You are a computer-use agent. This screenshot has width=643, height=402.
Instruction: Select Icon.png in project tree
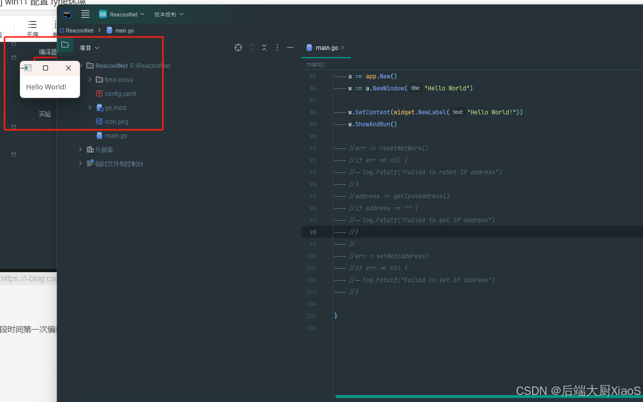[112, 122]
